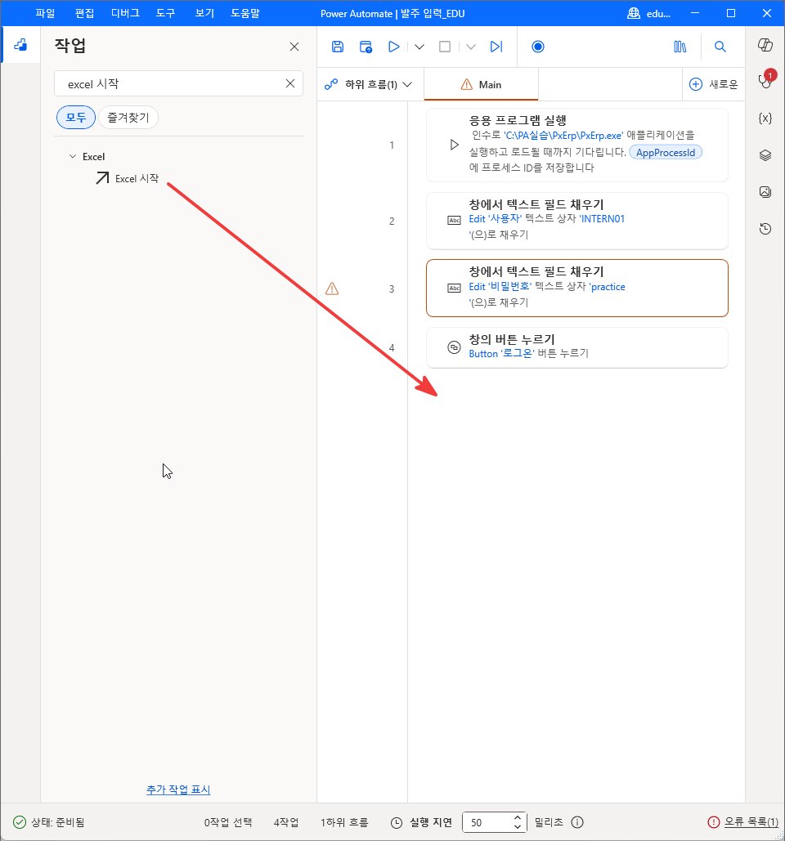785x841 pixels.
Task: Click the Edit '사용자' link text
Action: point(496,219)
